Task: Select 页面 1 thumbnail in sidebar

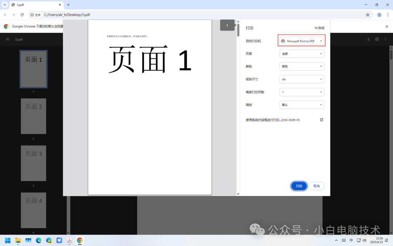Action: [x=33, y=69]
